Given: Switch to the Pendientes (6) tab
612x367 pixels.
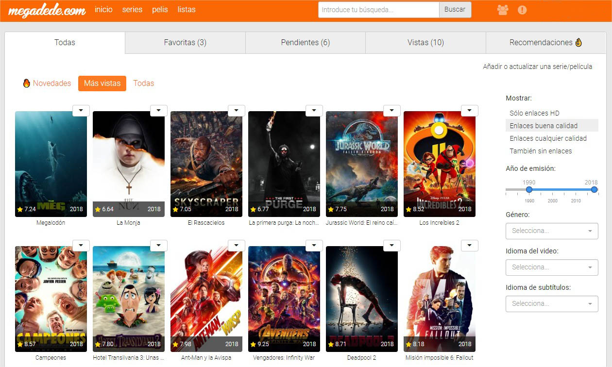Looking at the screenshot, I should coord(306,43).
